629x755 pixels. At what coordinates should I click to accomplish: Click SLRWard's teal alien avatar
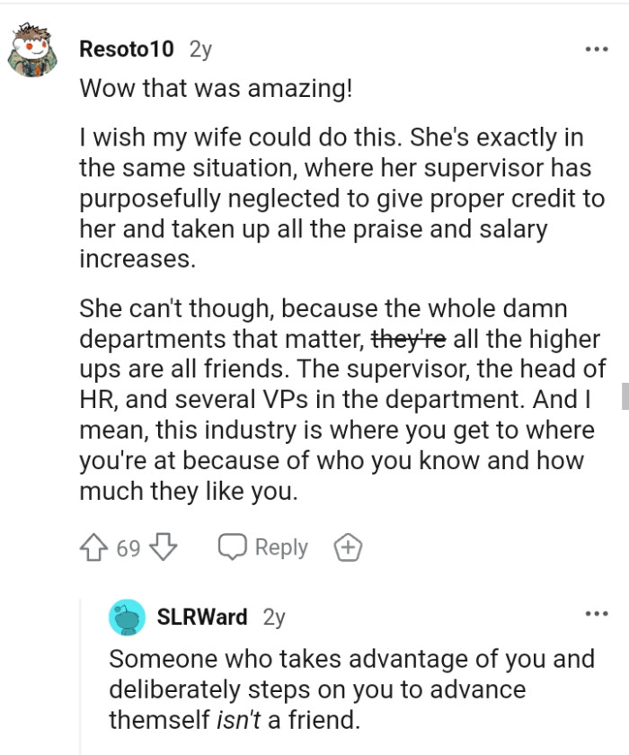127,617
